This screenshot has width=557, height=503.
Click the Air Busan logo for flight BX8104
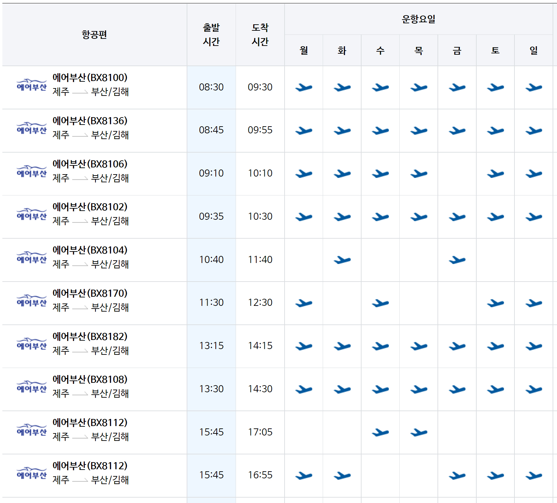tap(32, 258)
